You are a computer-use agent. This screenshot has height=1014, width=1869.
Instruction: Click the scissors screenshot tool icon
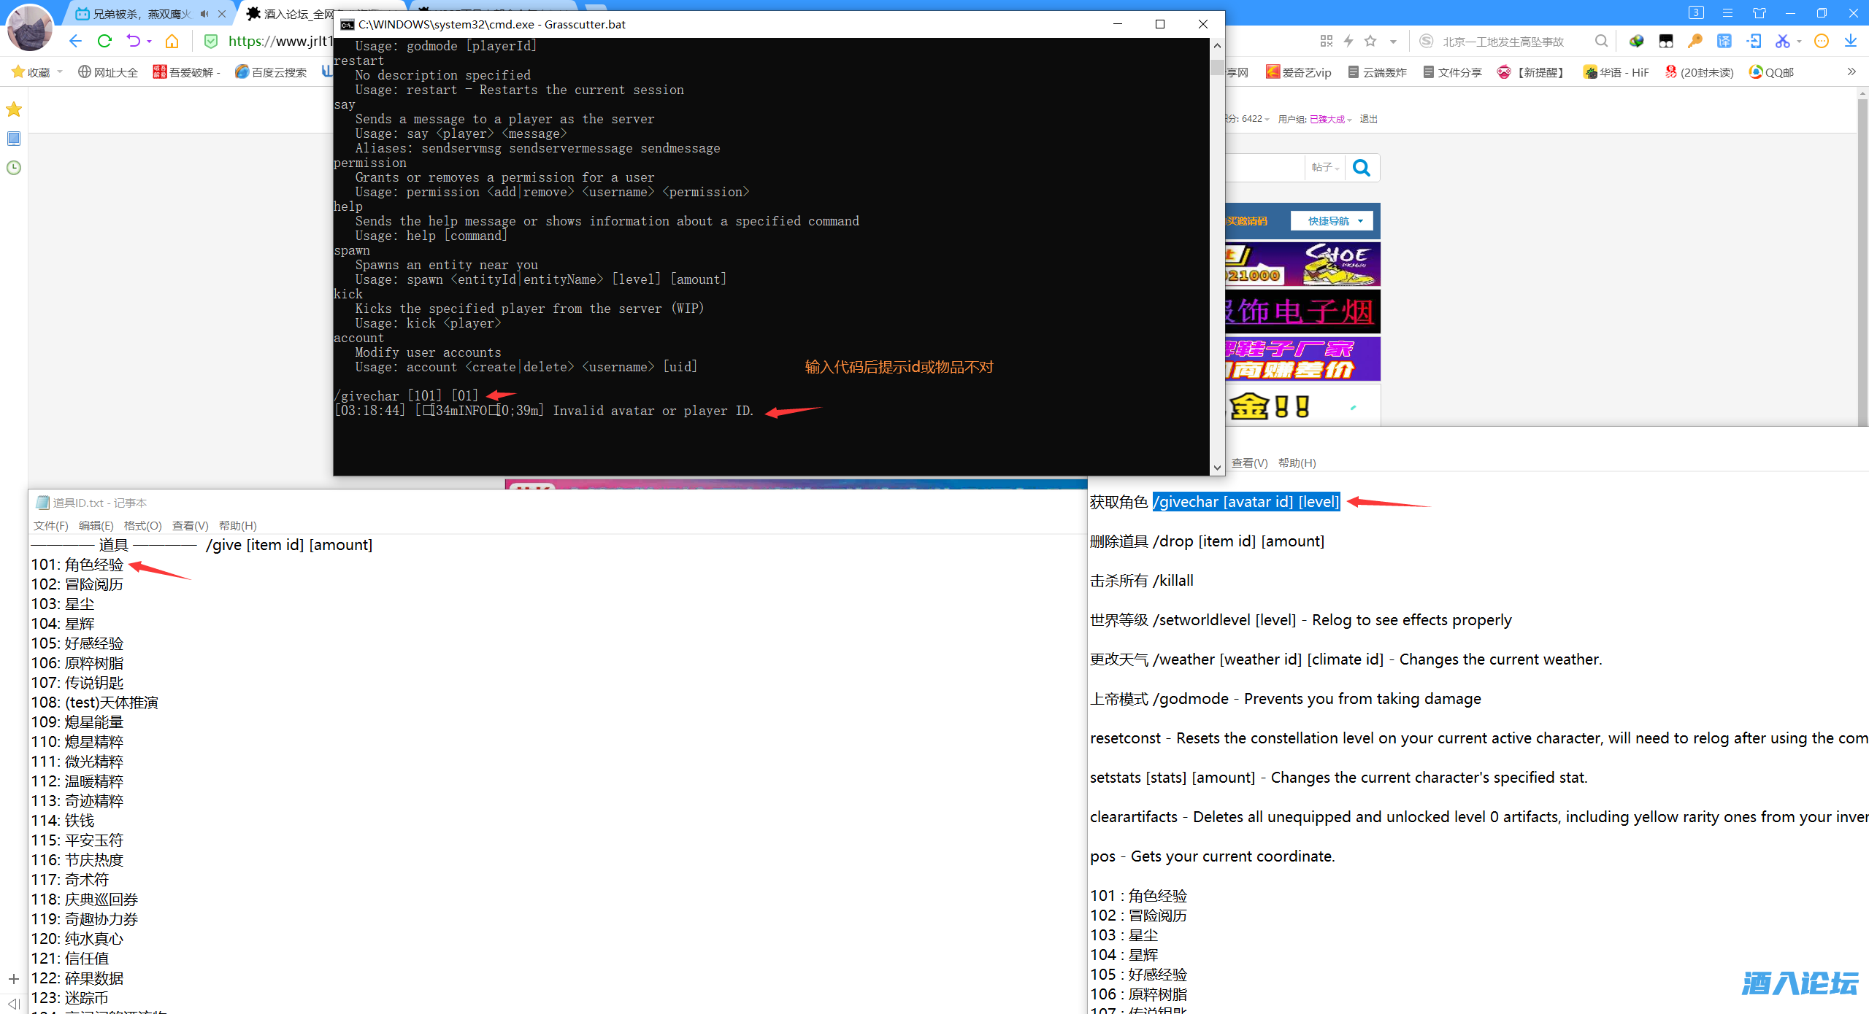(1782, 41)
